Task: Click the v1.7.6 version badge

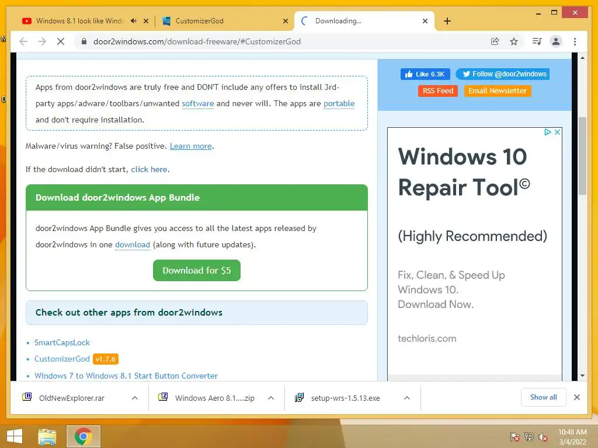Action: [106, 359]
